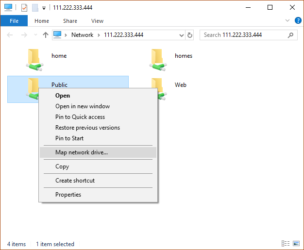Click the Up one level arrow
The width and height of the screenshot is (304, 250).
pyautogui.click(x=46, y=35)
